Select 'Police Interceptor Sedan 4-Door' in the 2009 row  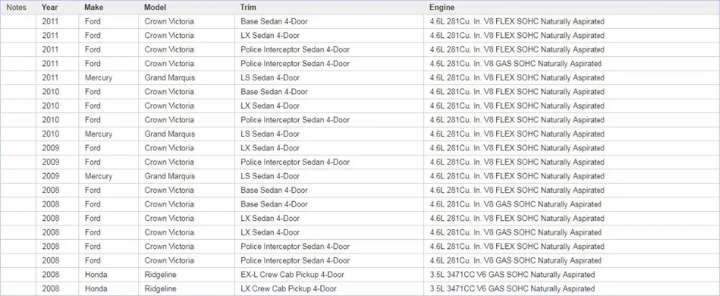pos(295,162)
